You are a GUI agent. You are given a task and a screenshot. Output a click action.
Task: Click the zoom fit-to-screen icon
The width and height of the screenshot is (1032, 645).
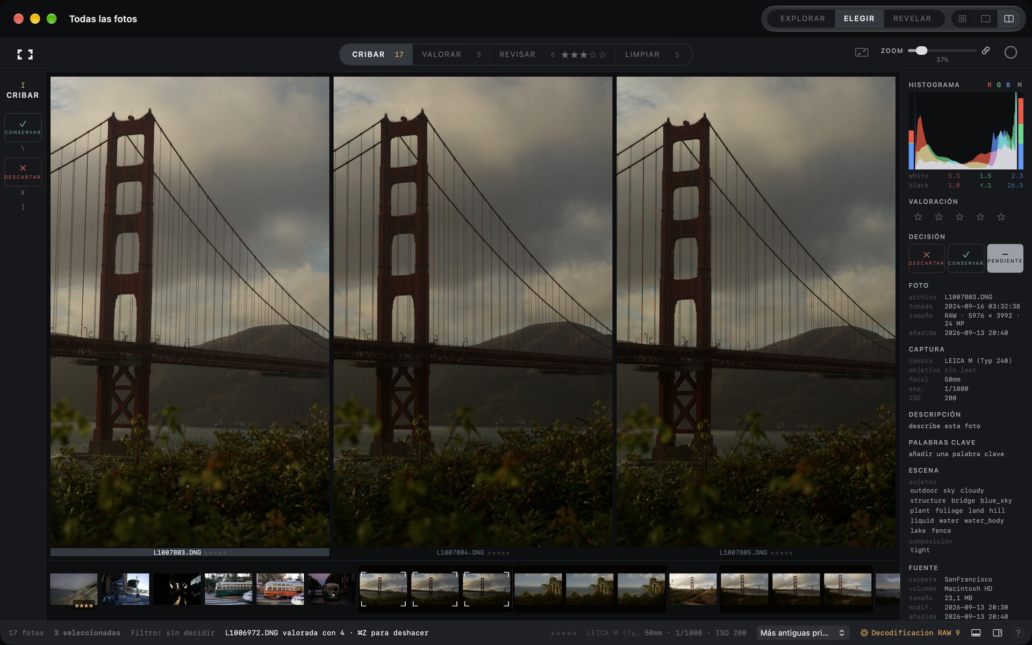pos(862,52)
